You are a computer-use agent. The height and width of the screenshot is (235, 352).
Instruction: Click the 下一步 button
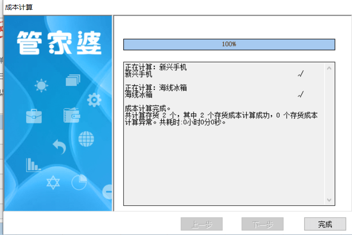[262, 224]
